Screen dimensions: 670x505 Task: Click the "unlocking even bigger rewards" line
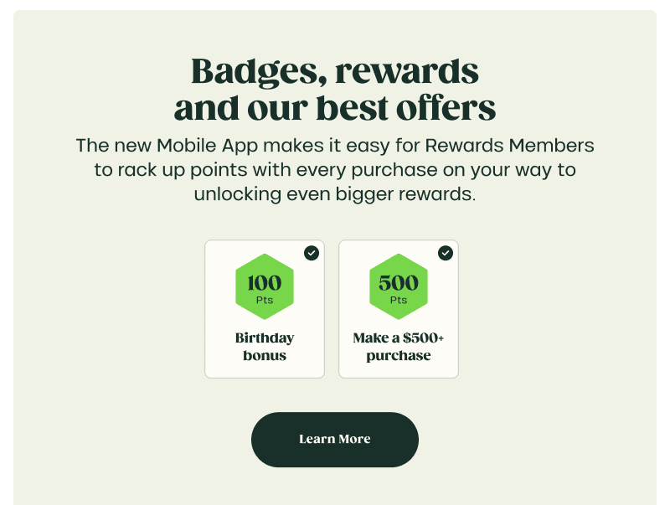335,194
